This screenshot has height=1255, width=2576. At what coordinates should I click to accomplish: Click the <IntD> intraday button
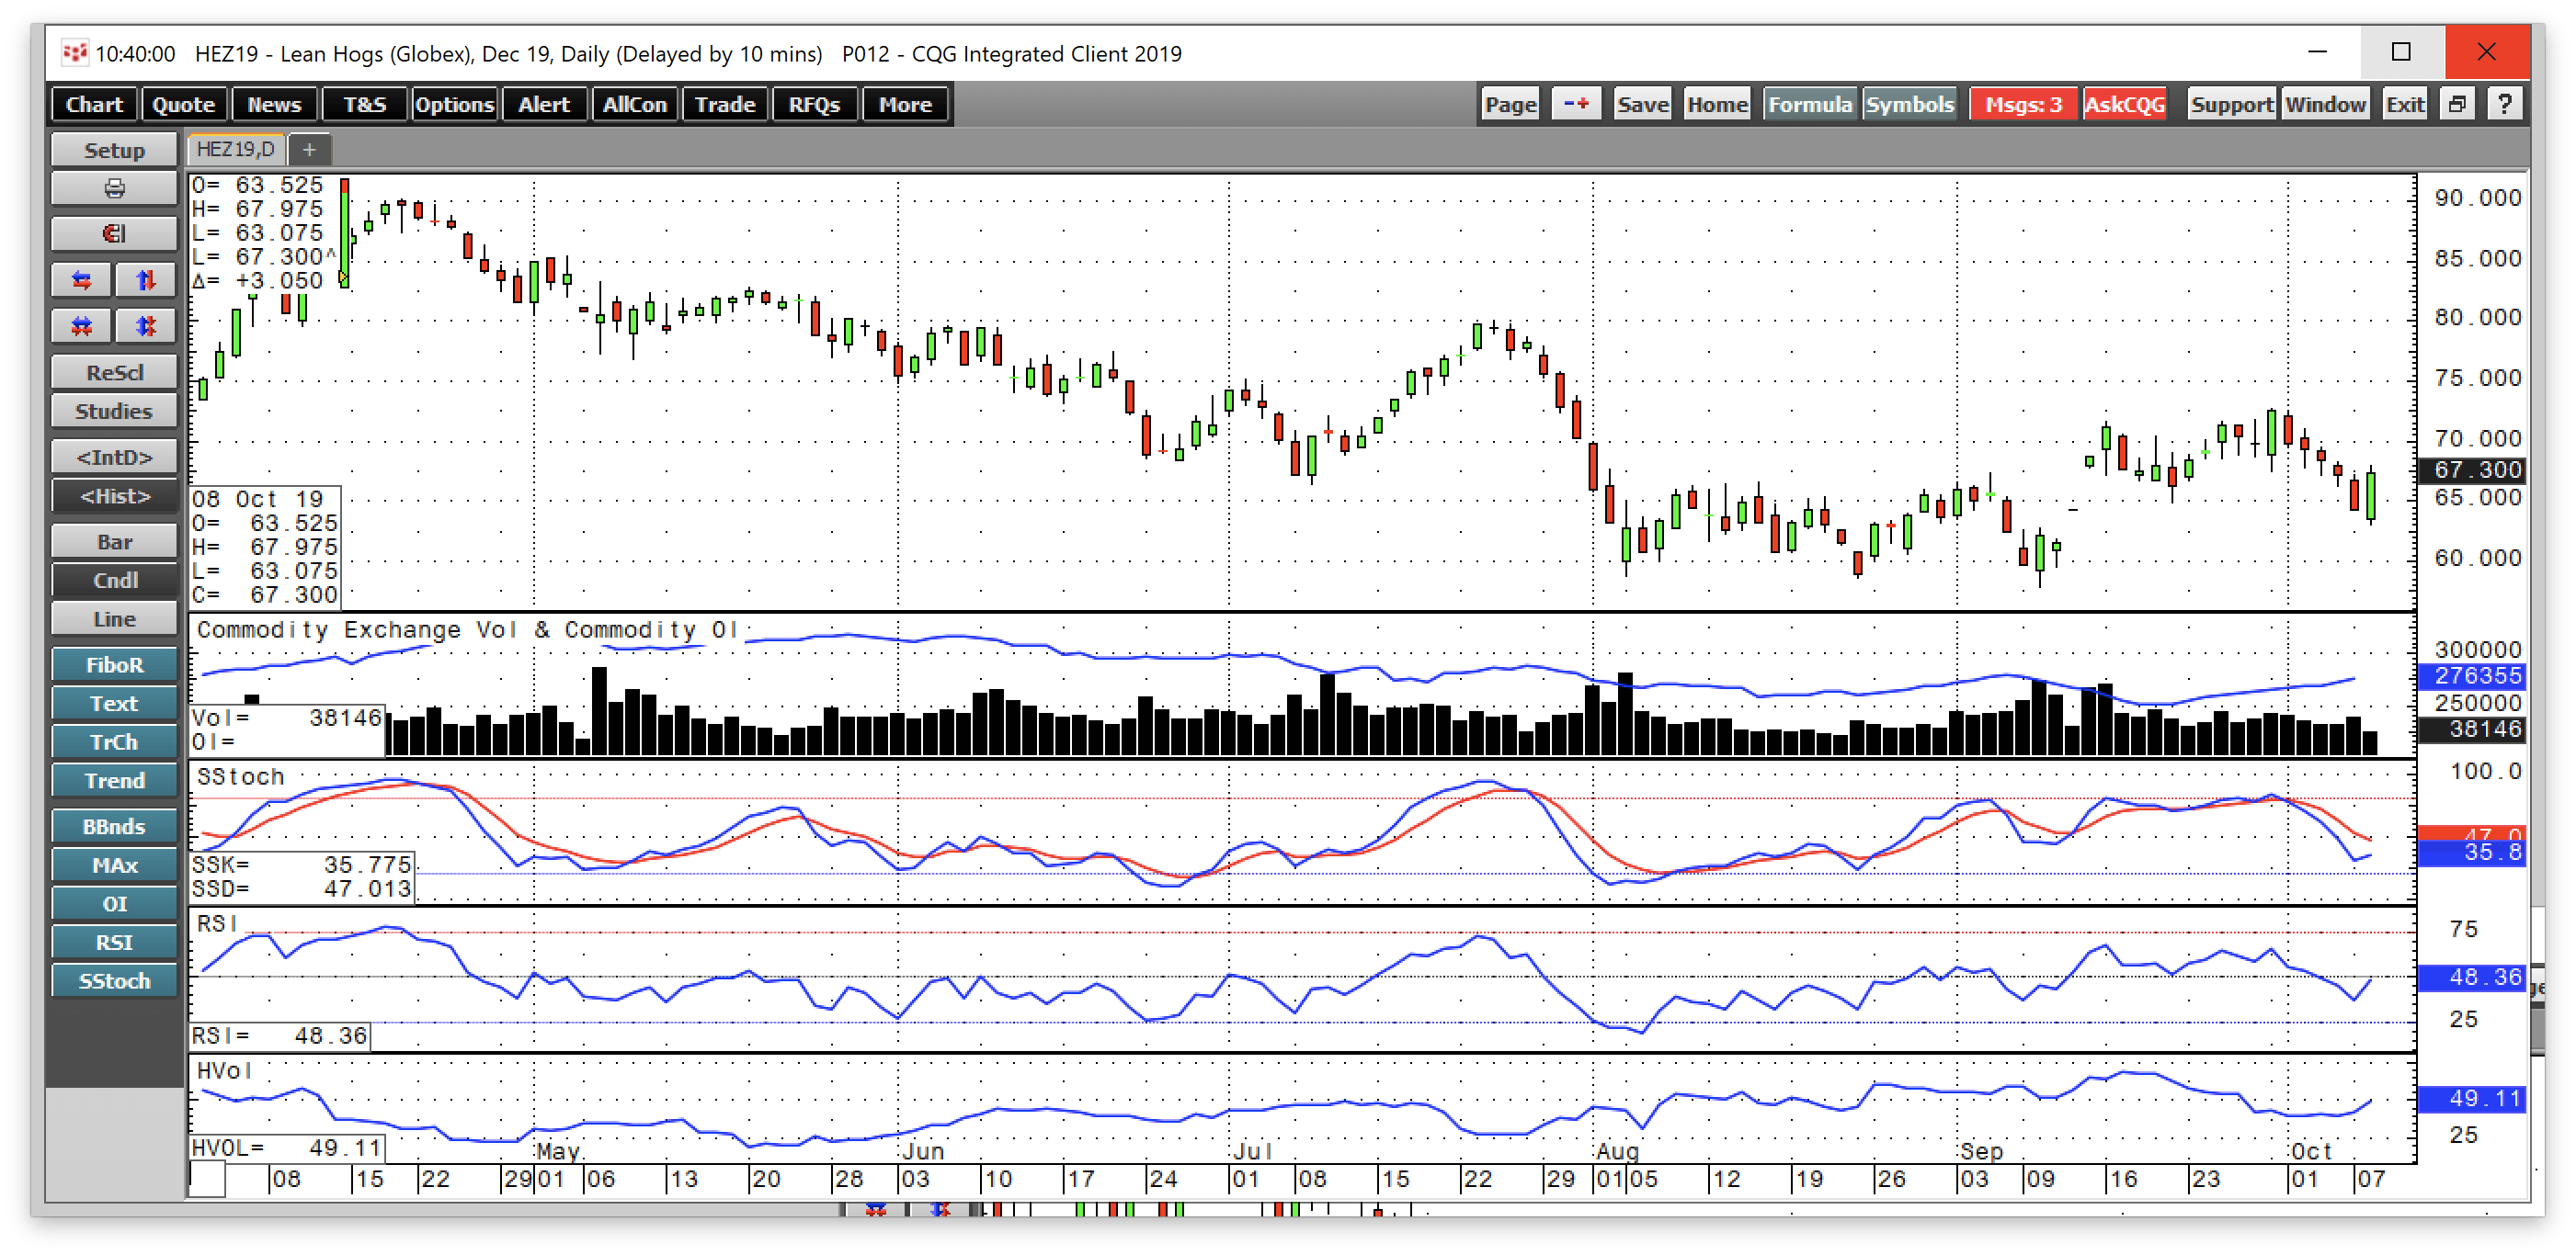[114, 458]
